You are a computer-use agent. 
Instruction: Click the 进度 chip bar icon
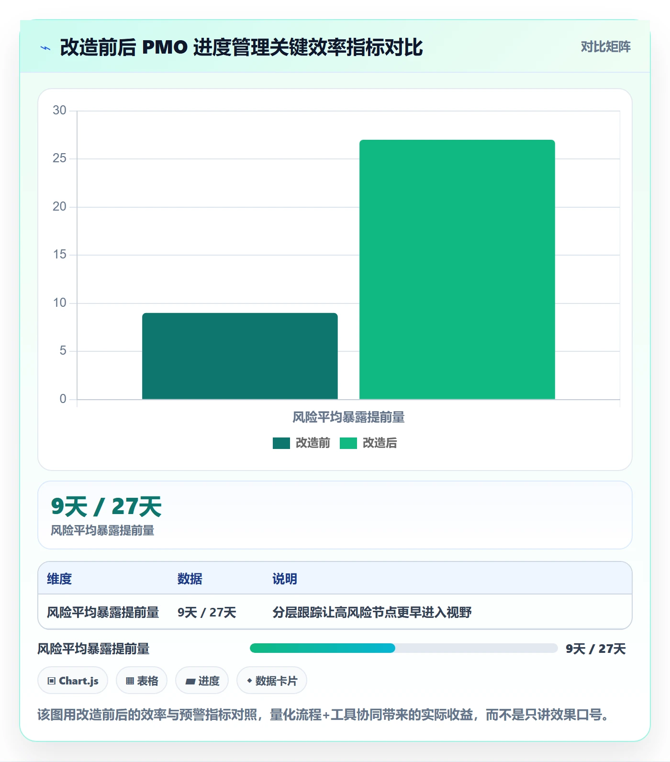click(x=190, y=681)
